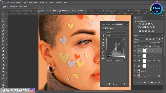The height and width of the screenshot is (93, 166).
Task: Click the Curves Input value field
Action: coord(112,60)
